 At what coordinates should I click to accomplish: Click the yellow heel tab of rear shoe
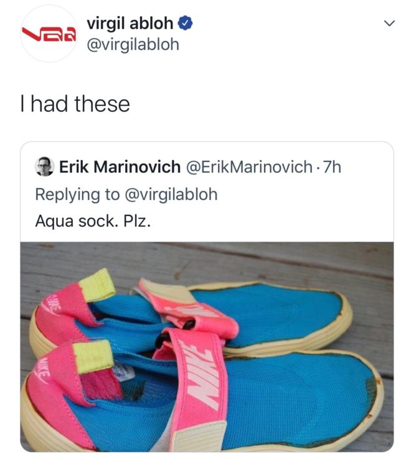(97, 285)
